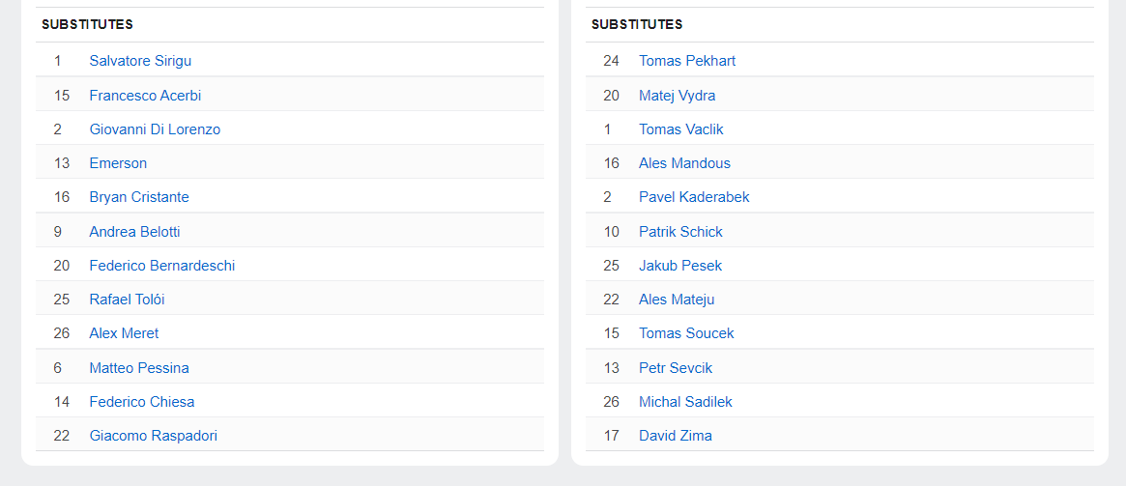View Andrea Belotti's profile
The width and height of the screenshot is (1126, 486).
134,232
